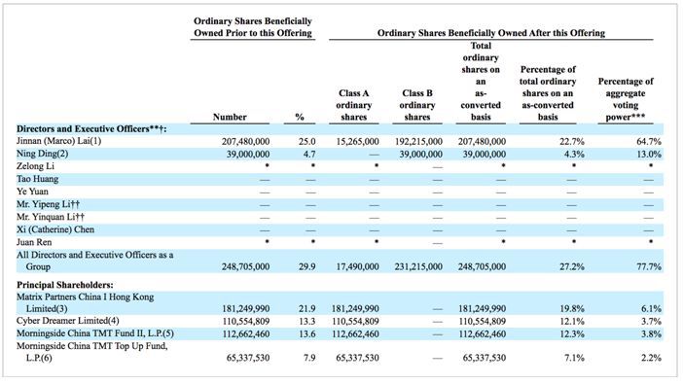Click the 64.7% voting power value
This screenshot has width=683, height=384.
pos(649,142)
